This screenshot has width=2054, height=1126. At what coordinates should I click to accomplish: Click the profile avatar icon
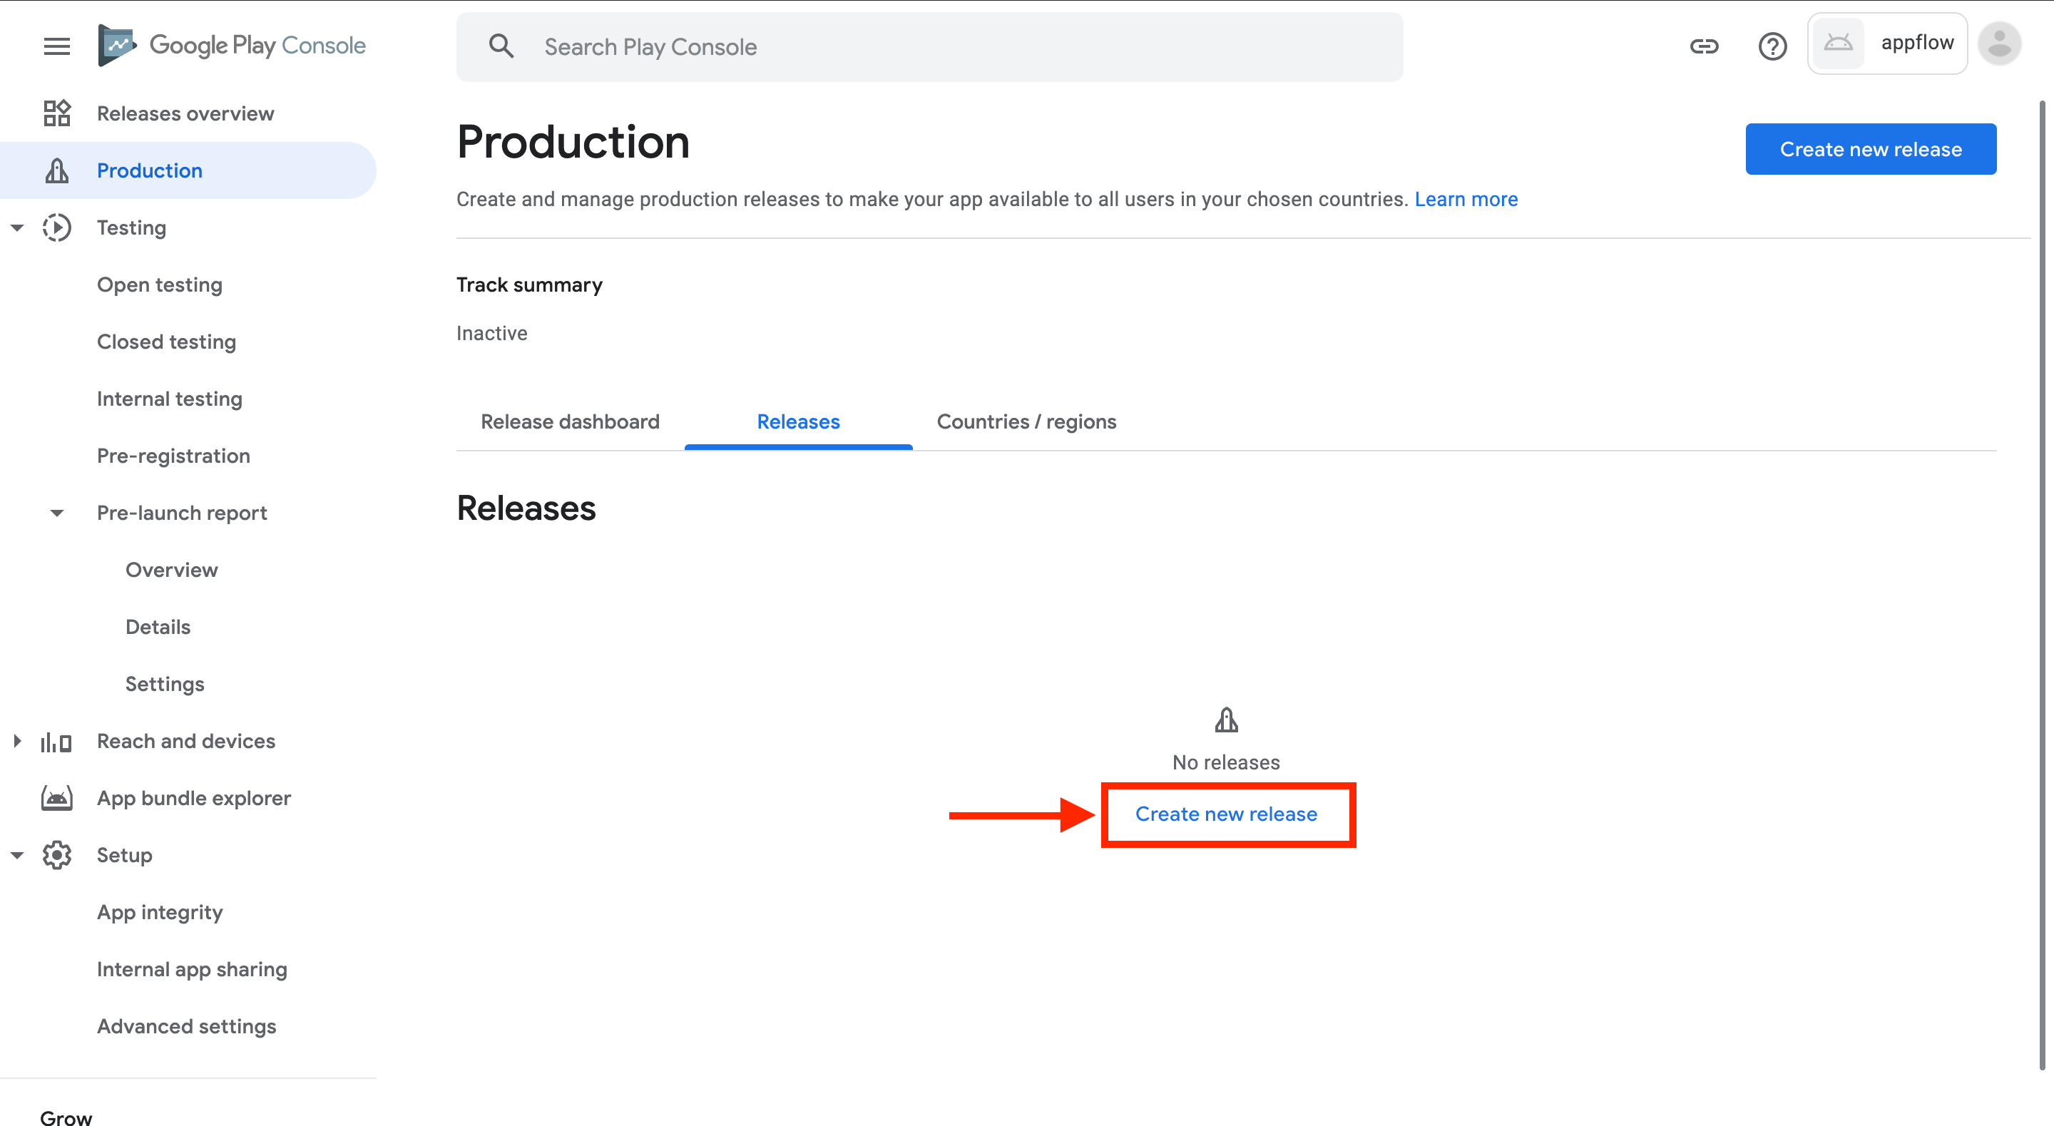[1999, 43]
